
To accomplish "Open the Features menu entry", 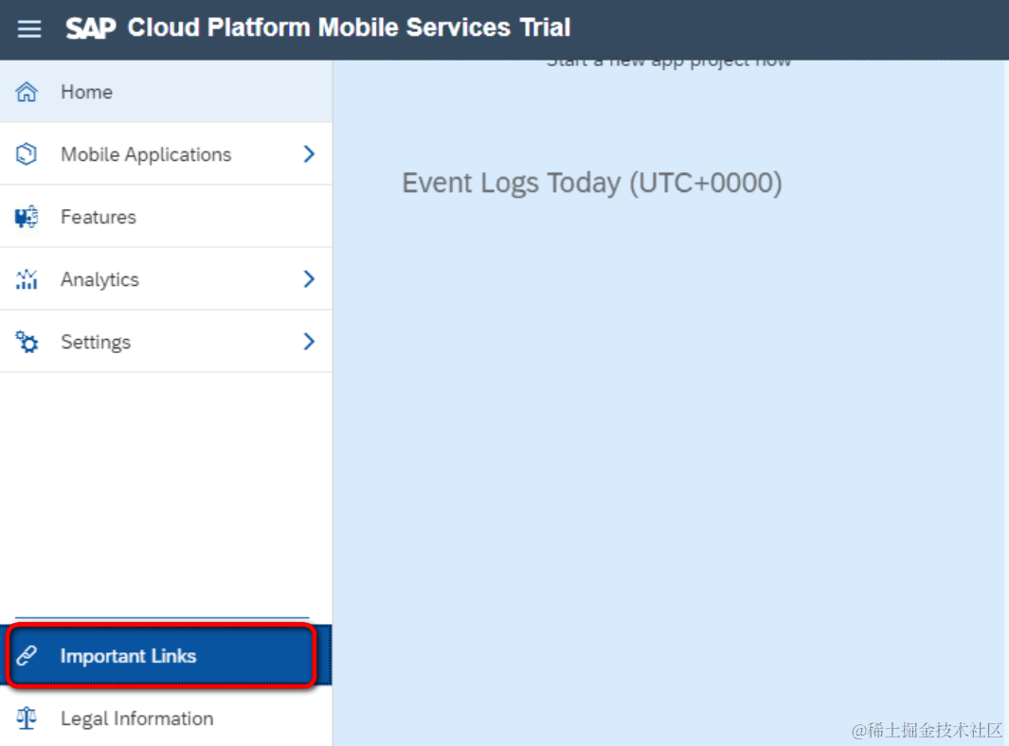I will click(x=166, y=216).
